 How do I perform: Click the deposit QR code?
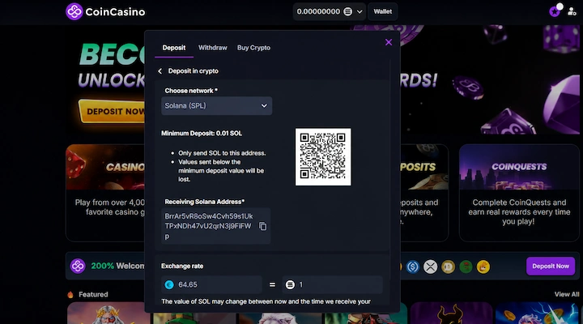(323, 156)
